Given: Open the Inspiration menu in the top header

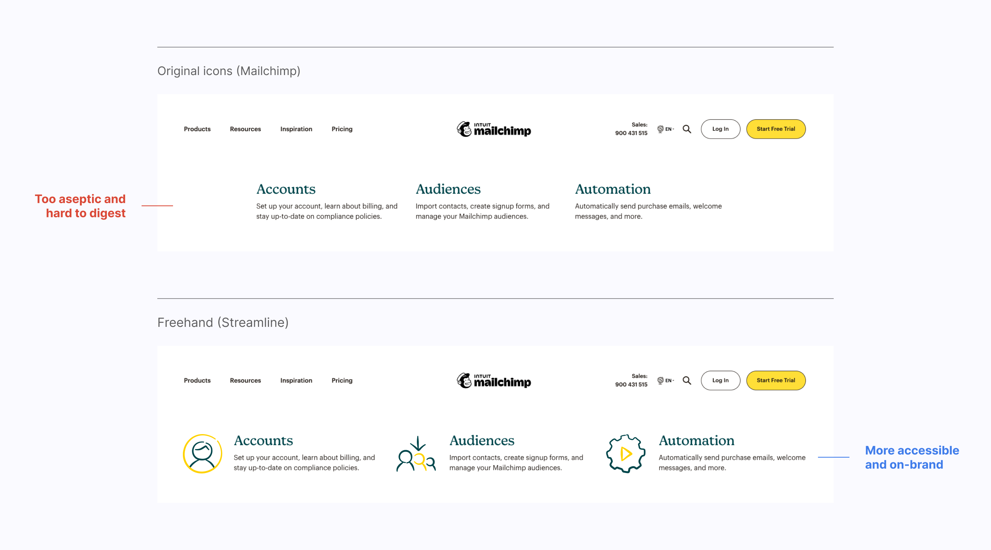Looking at the screenshot, I should click(296, 129).
